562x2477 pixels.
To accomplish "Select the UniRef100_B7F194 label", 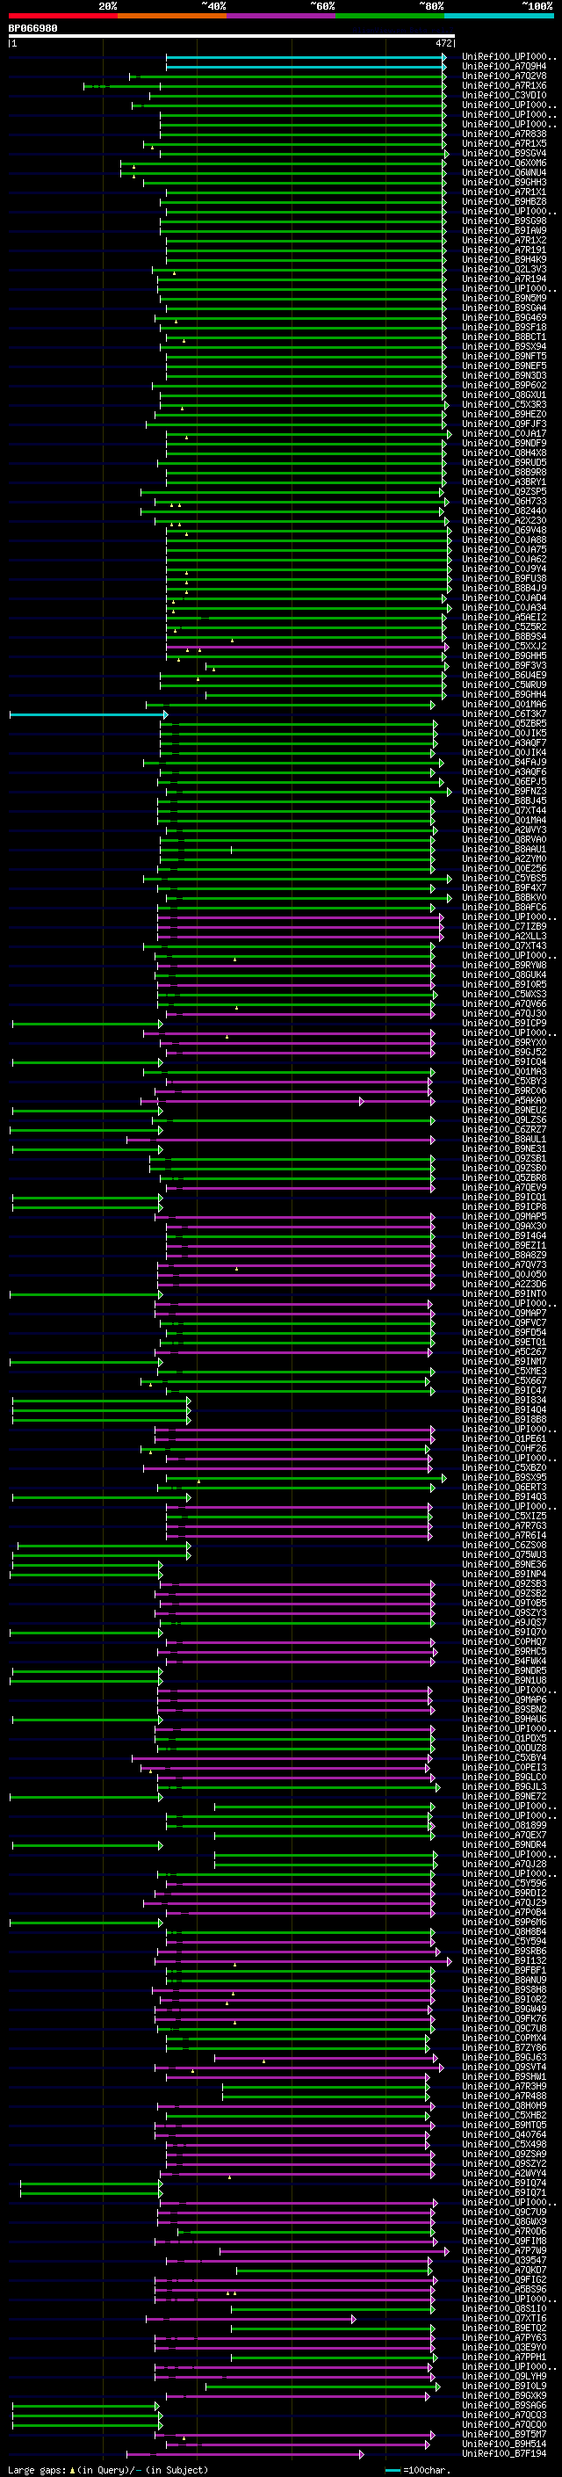I will point(504,2455).
